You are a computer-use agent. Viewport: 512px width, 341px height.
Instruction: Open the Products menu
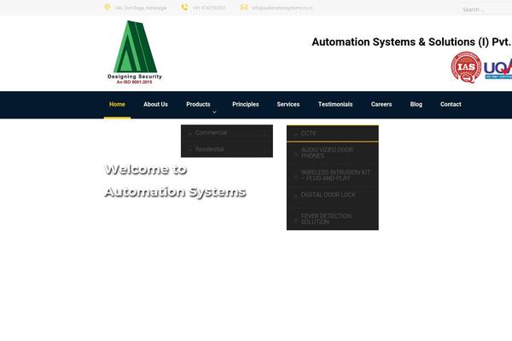coord(198,104)
